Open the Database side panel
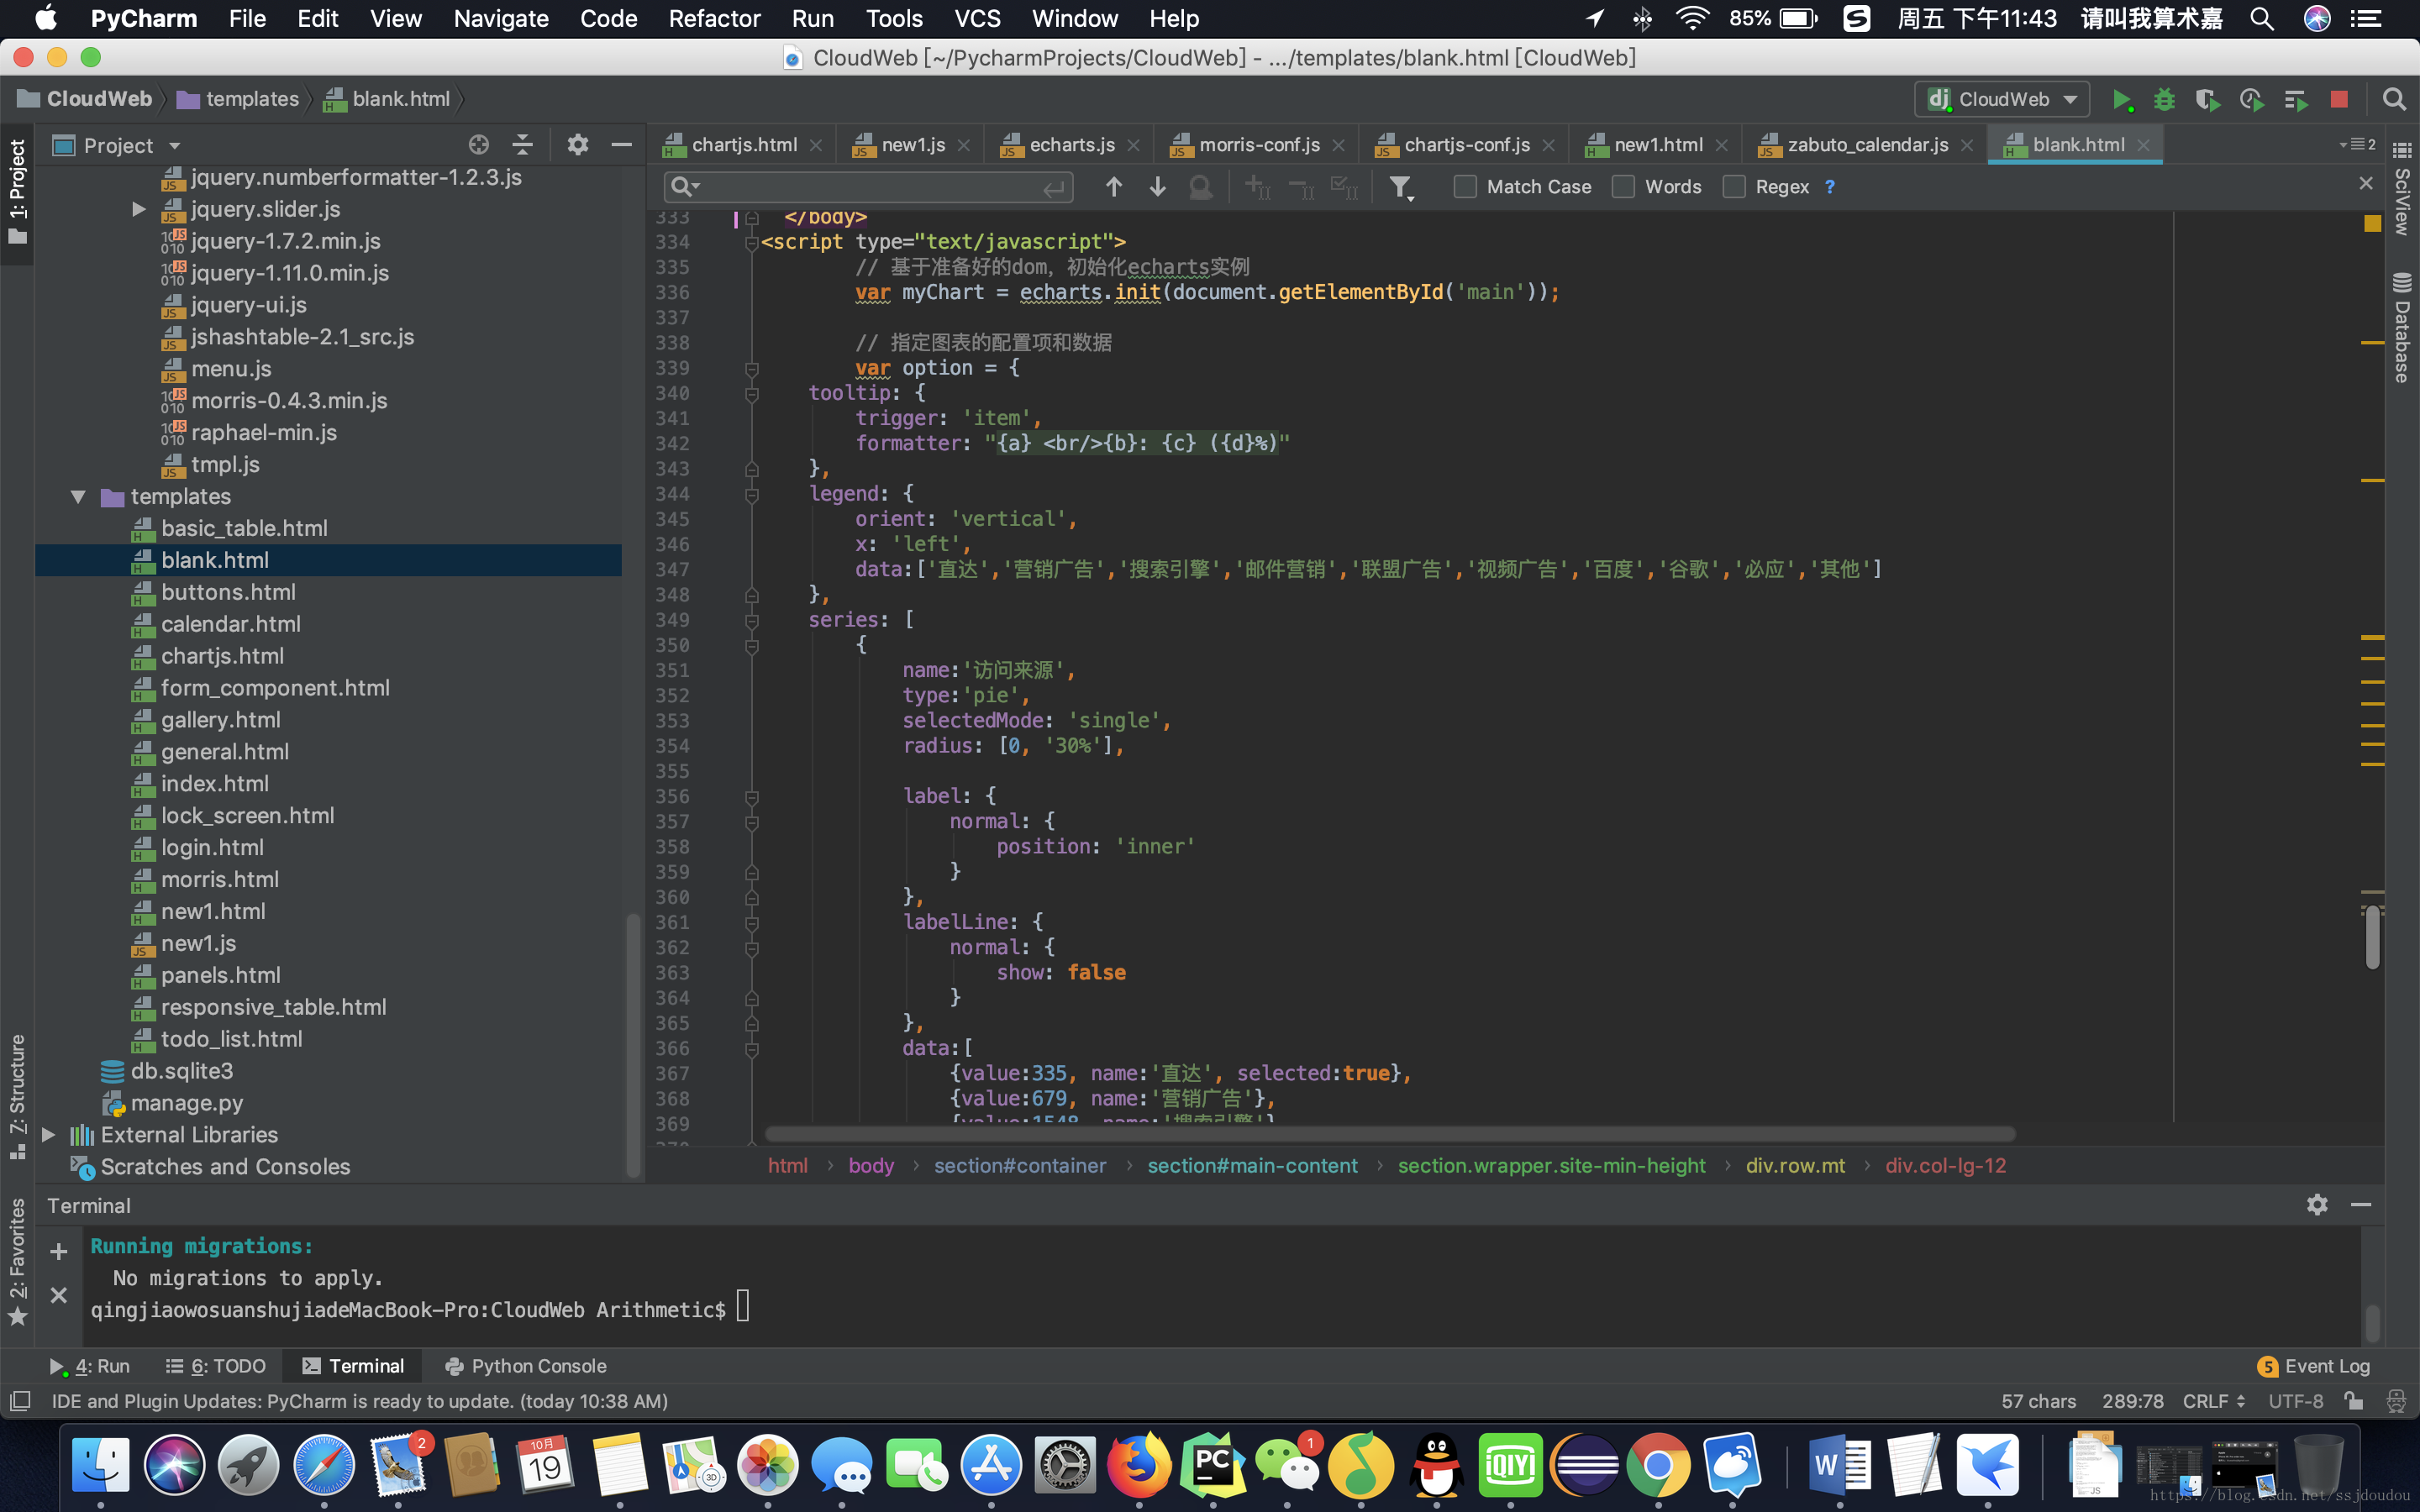The image size is (2420, 1512). click(x=2402, y=327)
